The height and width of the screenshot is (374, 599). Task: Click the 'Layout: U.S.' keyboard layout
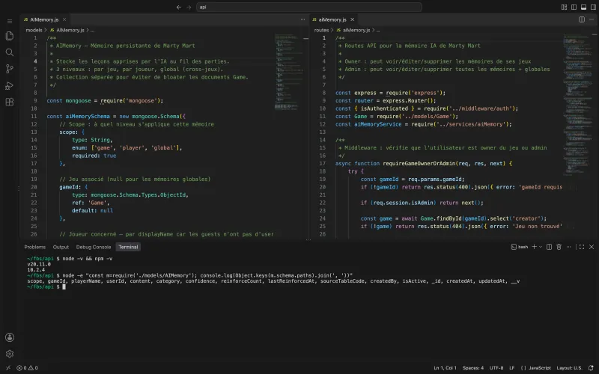[x=569, y=368]
